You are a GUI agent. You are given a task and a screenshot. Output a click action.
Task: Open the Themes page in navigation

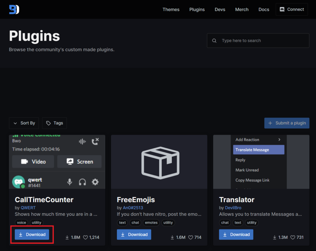coord(171,10)
